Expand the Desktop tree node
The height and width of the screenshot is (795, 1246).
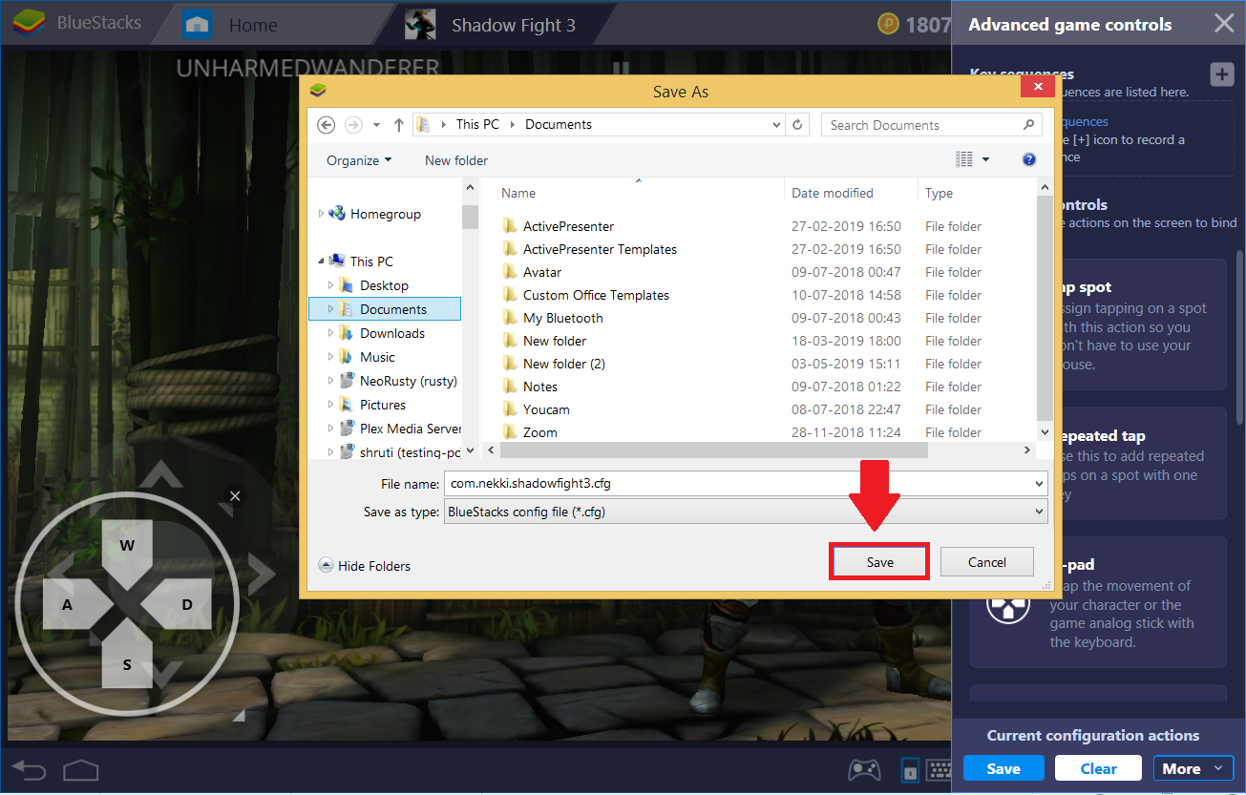coord(330,285)
